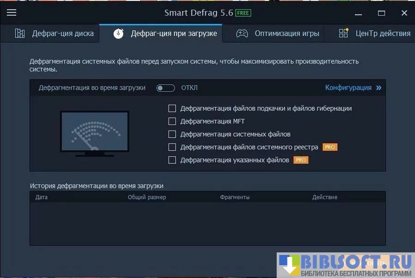Click the Action Center grid icon
Screen dimensions: 415x278
point(344,33)
